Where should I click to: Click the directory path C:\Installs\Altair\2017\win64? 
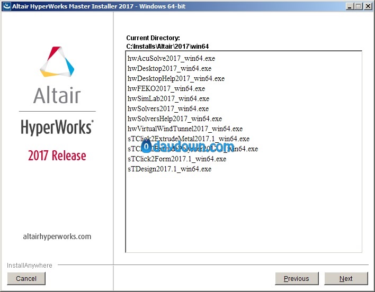coord(167,47)
